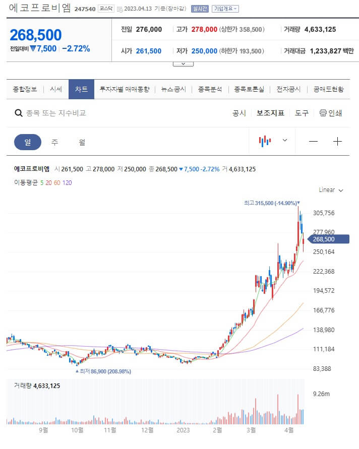Switch to the 시세 tab

[55, 89]
